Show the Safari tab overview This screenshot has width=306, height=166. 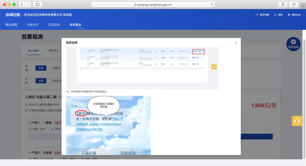click(294, 5)
